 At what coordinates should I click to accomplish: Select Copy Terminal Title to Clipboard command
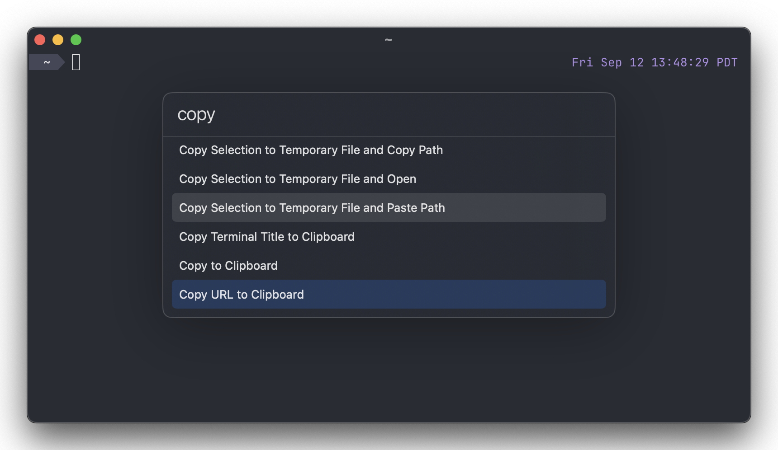pos(389,237)
